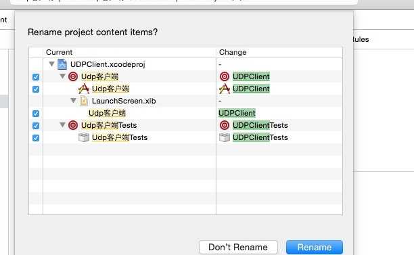414x255 pixels.
Task: Click the LaunchScreen.xib file icon
Action: coord(84,101)
